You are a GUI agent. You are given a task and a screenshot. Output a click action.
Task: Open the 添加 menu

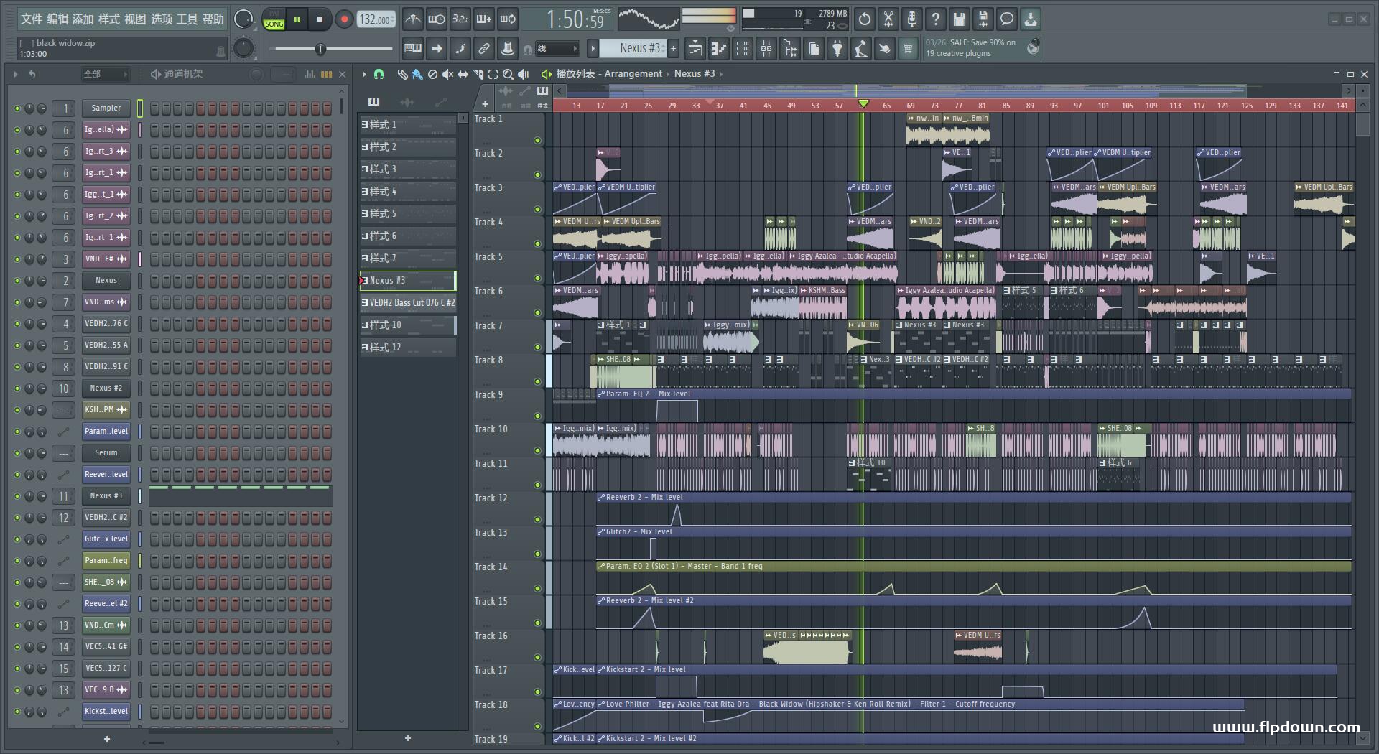pos(83,19)
